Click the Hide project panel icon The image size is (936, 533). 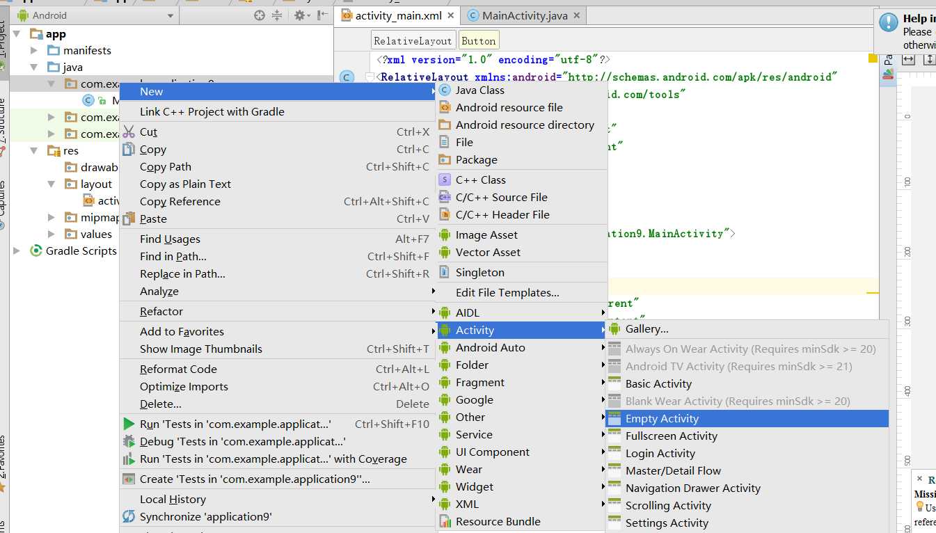tap(322, 15)
